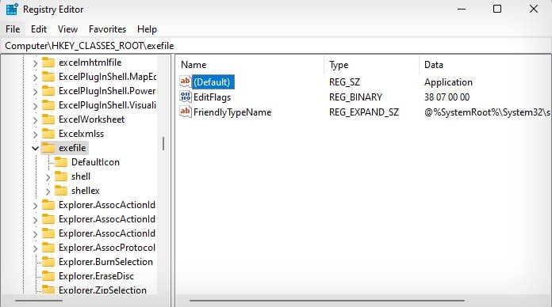Click the REG_BINARY type cell

pos(355,97)
